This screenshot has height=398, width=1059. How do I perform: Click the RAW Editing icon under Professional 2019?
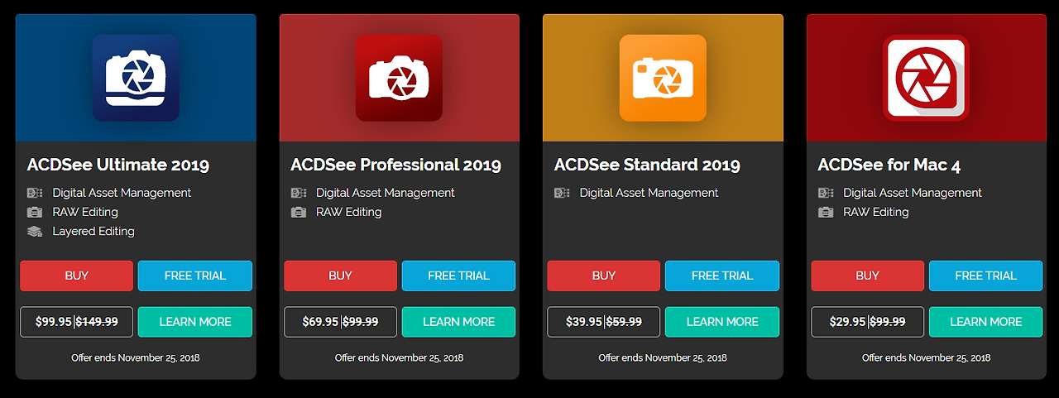pos(298,213)
